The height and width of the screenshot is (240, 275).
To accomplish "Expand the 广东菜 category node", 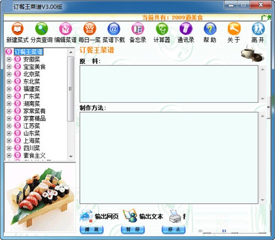I will [9, 96].
